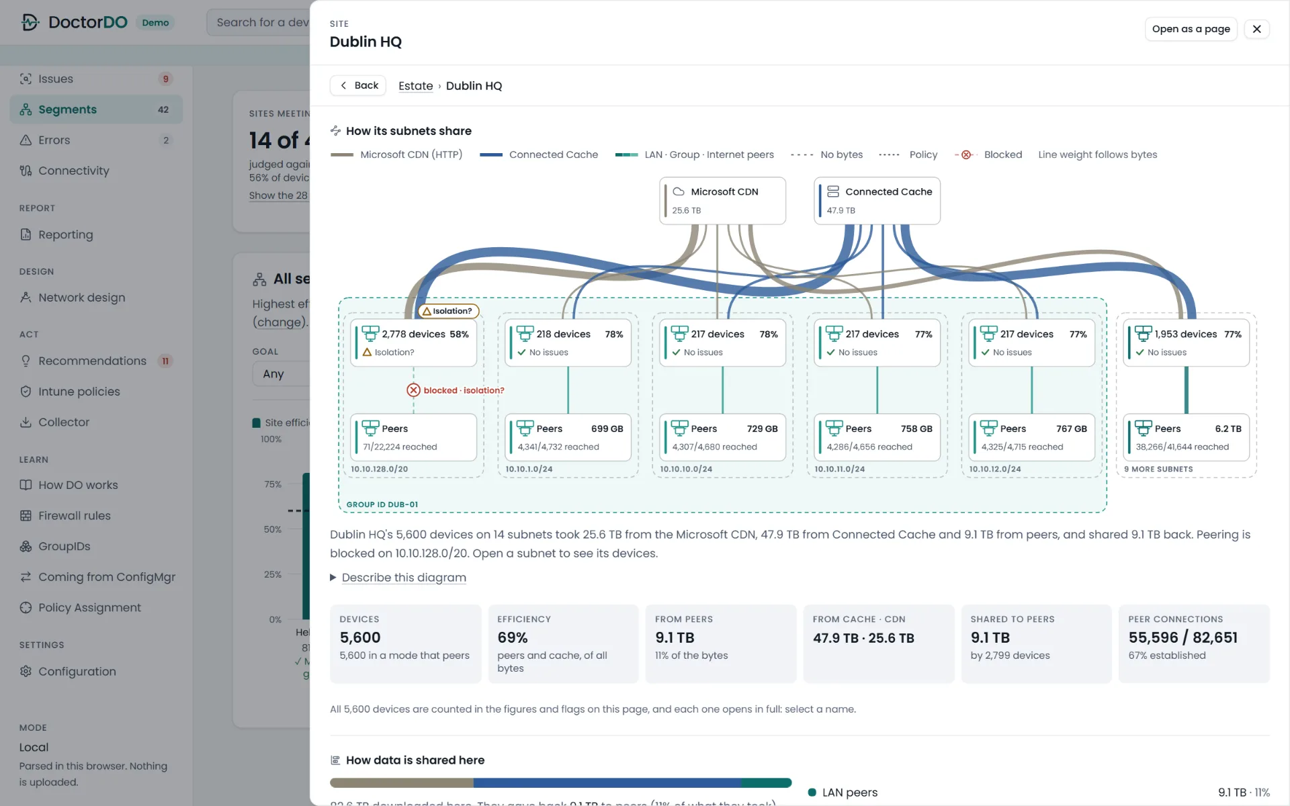Open the Issues sidebar icon

26,79
